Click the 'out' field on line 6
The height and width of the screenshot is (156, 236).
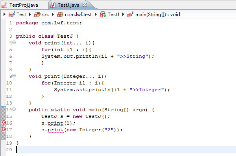68,56
